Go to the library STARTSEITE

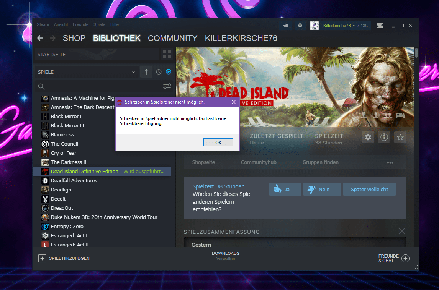click(97, 54)
